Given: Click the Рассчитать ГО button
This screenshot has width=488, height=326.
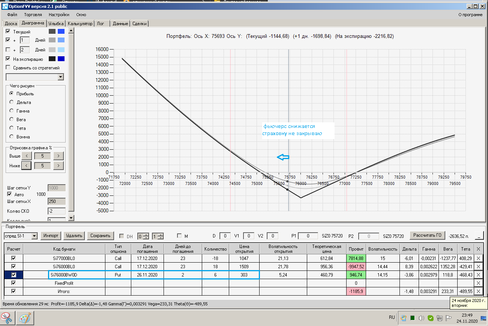Looking at the screenshot, I should tap(427, 235).
